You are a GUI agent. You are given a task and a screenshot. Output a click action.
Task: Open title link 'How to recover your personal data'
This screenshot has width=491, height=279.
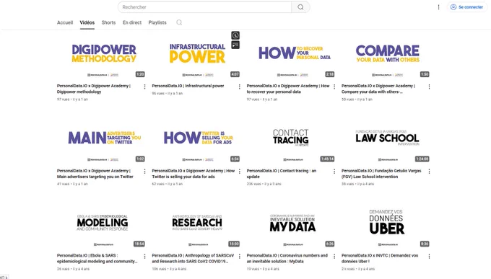tap(288, 89)
